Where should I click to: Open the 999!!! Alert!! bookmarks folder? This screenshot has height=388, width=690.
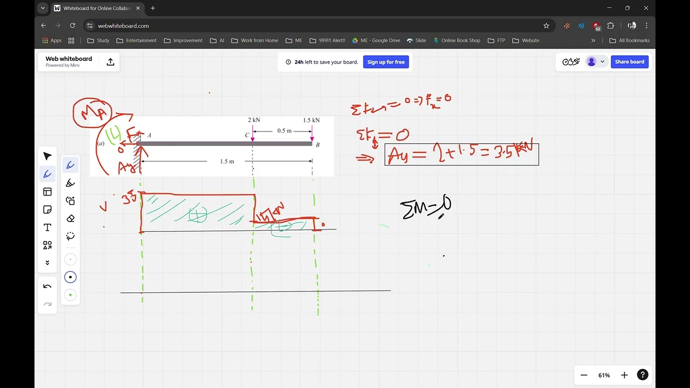pyautogui.click(x=327, y=40)
